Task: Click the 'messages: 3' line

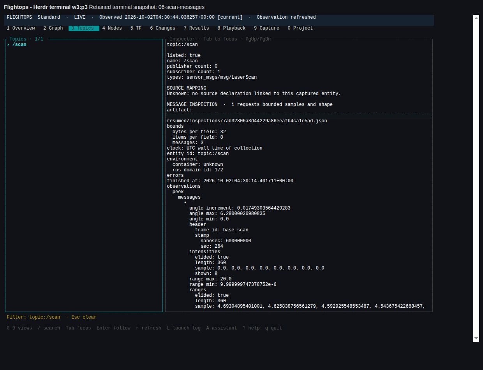Action: [188, 143]
